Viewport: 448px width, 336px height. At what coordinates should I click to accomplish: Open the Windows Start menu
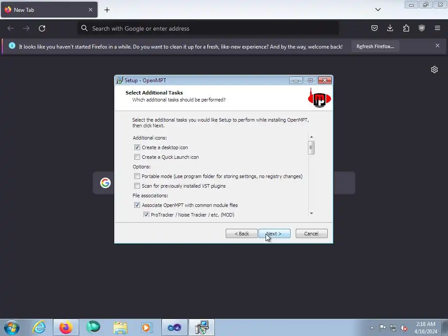tap(12, 327)
